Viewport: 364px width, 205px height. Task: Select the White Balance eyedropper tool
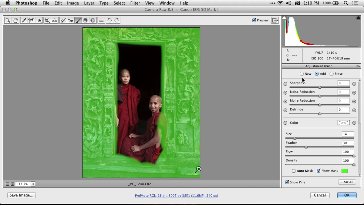[x=24, y=20]
